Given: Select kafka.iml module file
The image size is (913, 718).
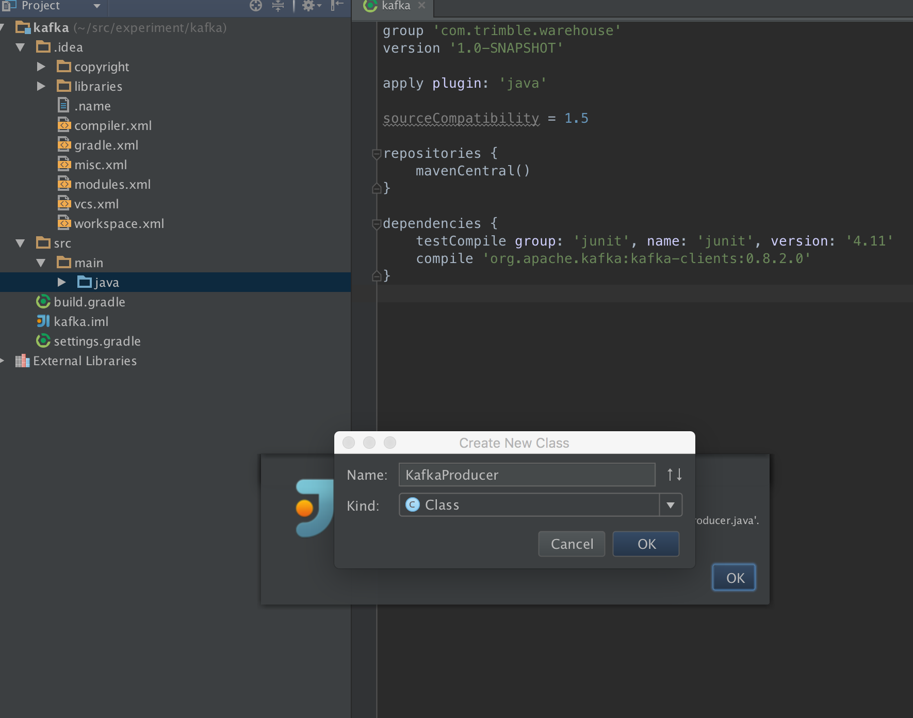Looking at the screenshot, I should tap(81, 322).
